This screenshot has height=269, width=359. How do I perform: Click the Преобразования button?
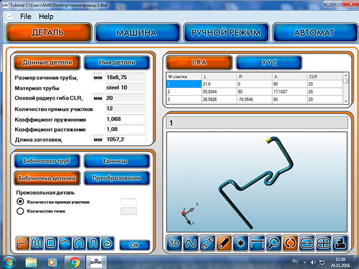coord(116,178)
